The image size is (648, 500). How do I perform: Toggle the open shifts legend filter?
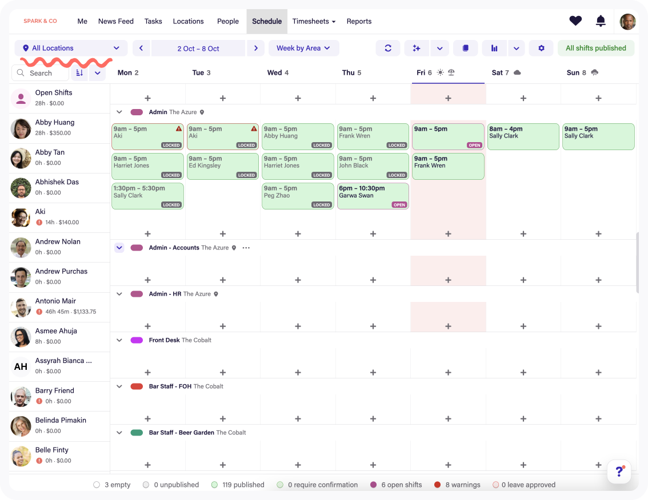374,485
